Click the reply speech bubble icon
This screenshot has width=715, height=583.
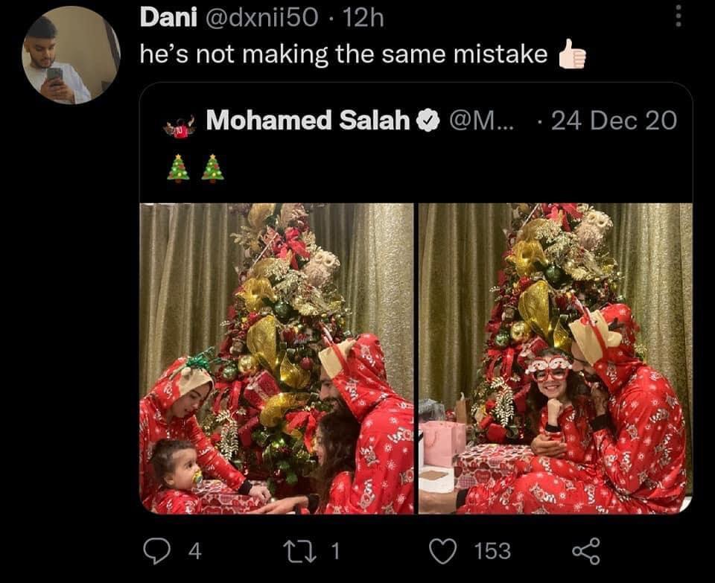155,551
